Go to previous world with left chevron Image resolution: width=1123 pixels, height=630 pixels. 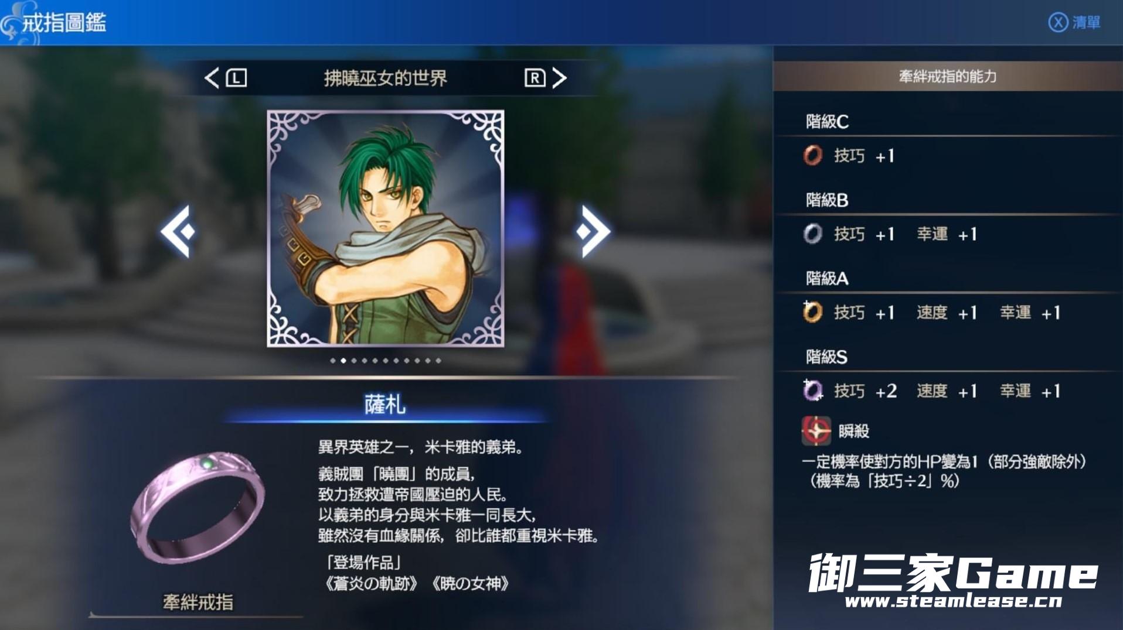tap(212, 78)
